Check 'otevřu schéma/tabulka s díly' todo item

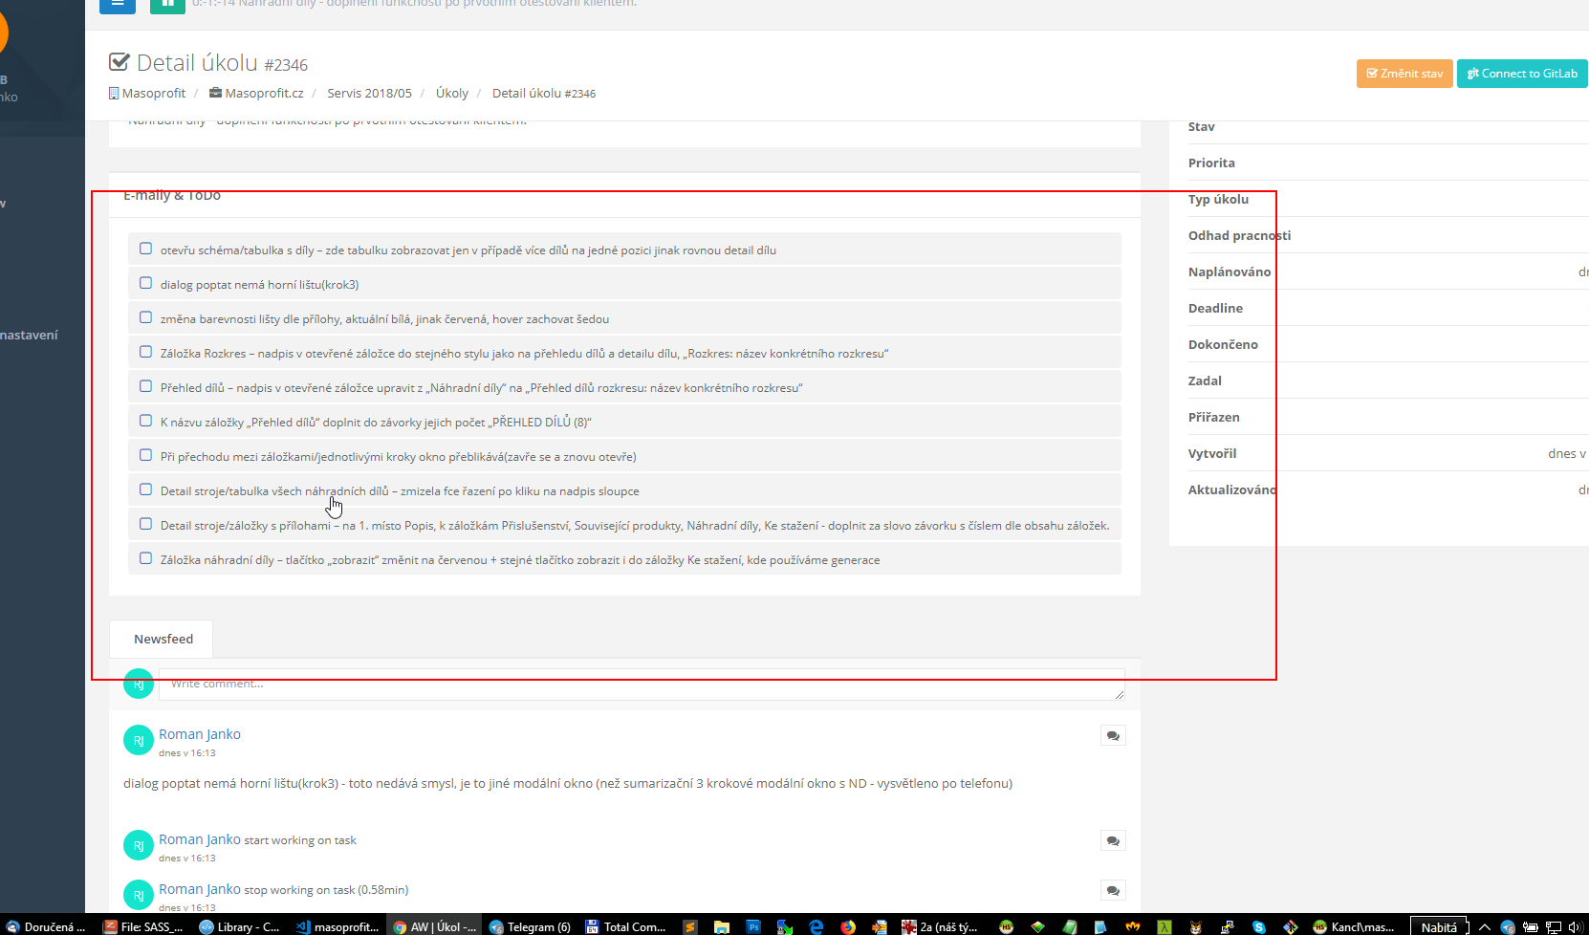tap(145, 249)
